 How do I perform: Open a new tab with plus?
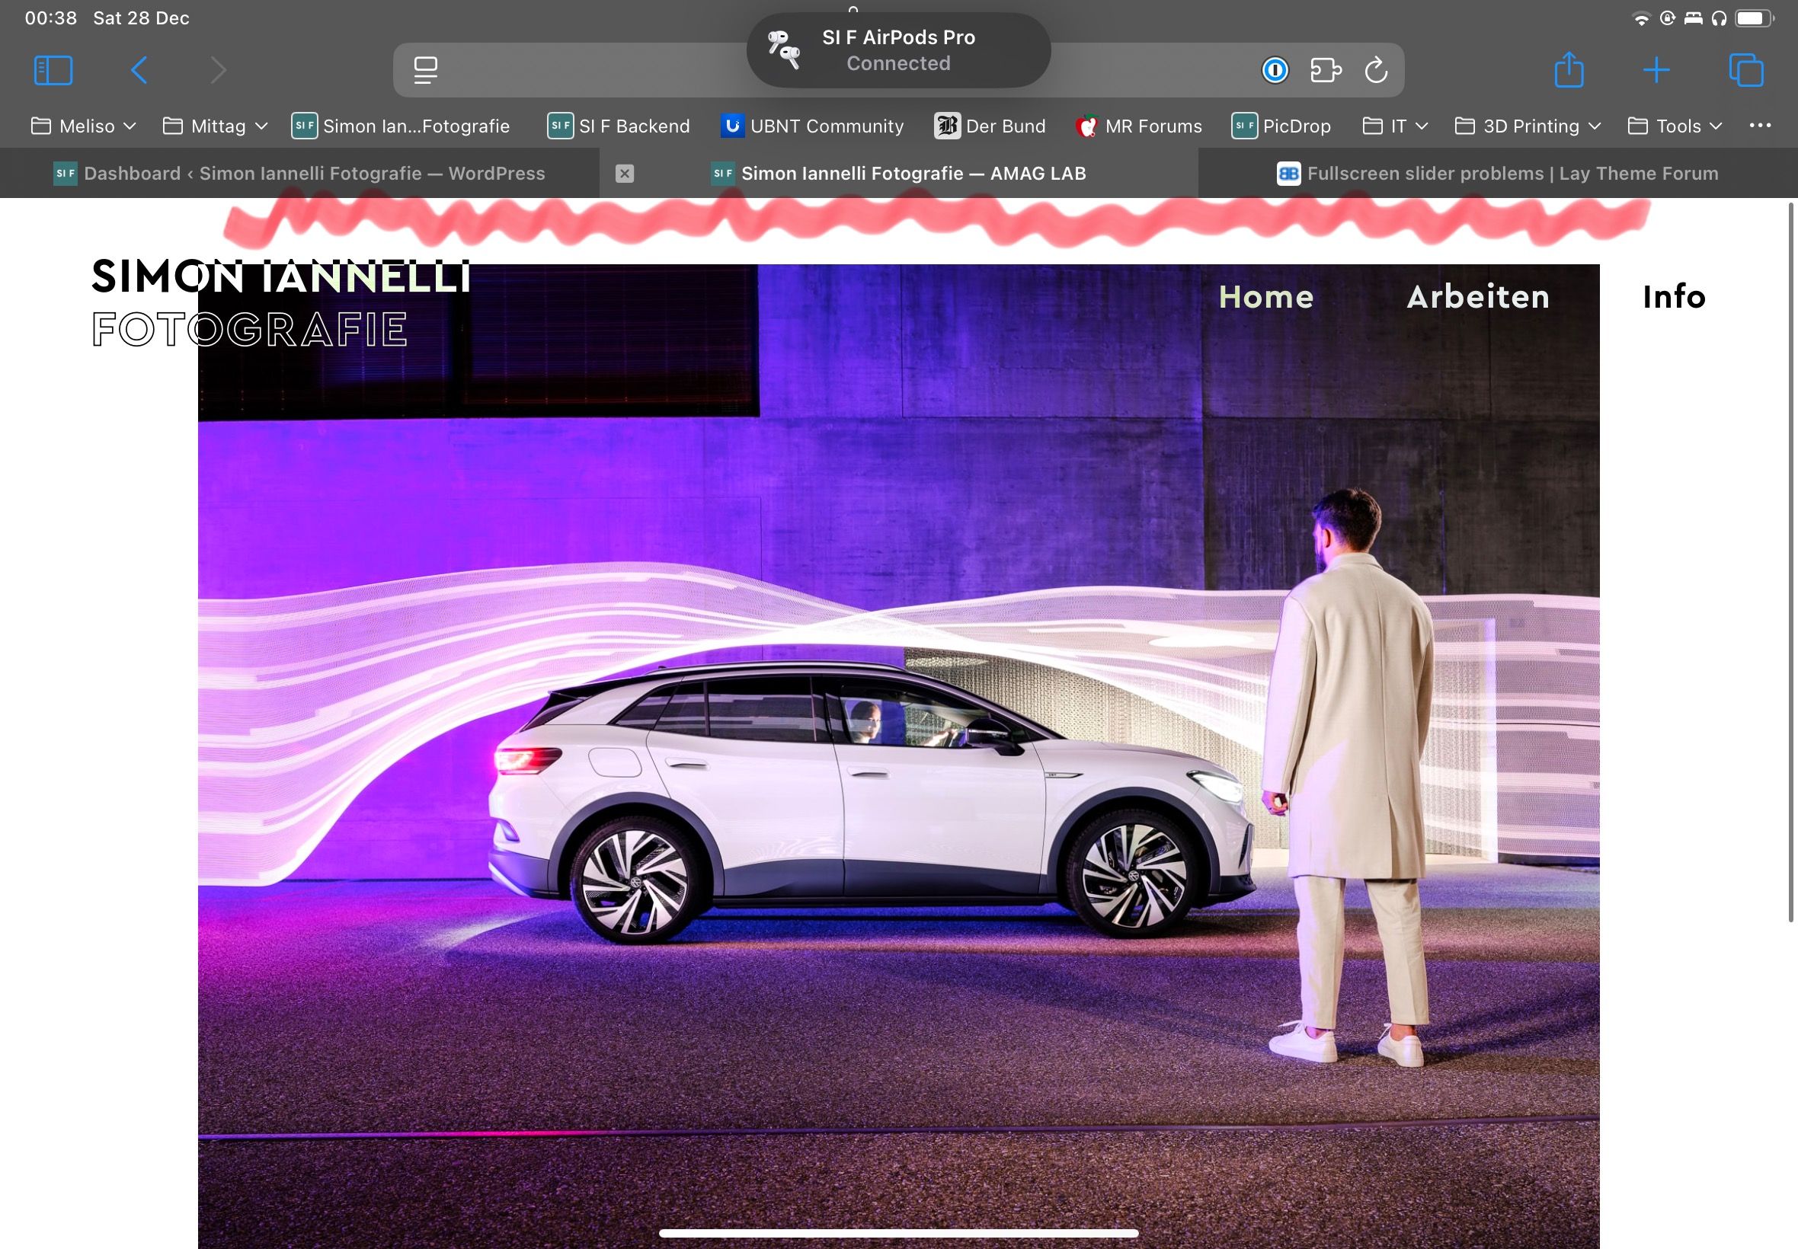(x=1656, y=70)
